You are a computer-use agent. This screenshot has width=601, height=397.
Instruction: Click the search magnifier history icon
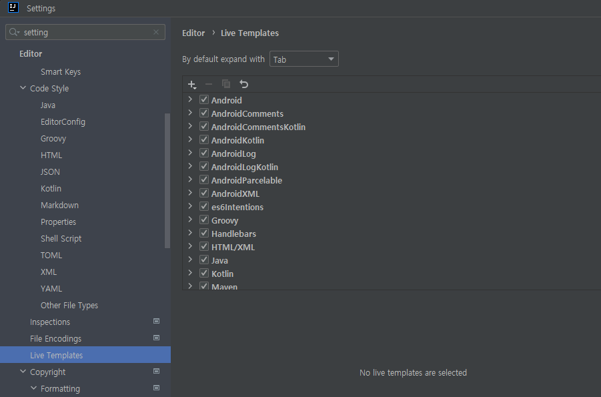14,32
